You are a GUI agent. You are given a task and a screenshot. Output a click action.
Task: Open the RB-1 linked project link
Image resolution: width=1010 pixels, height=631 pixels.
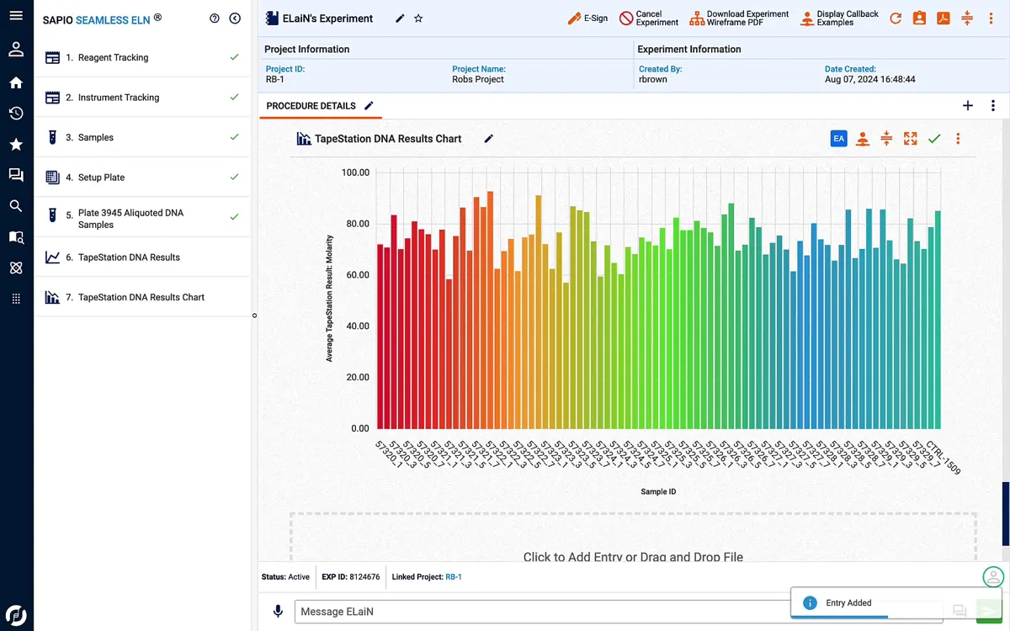point(454,577)
